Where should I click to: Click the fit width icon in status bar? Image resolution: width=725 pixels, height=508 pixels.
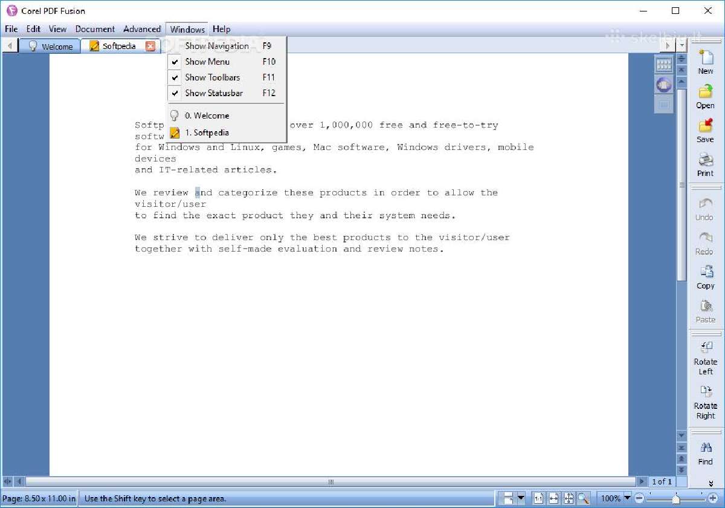click(554, 498)
